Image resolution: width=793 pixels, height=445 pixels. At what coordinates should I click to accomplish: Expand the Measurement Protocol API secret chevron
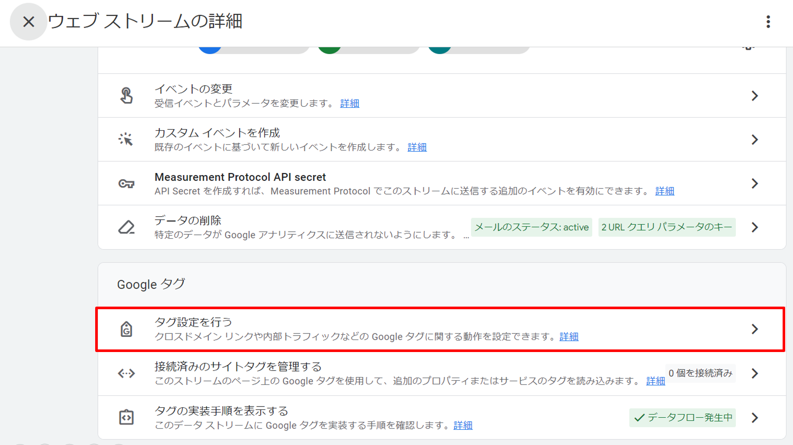tap(754, 183)
